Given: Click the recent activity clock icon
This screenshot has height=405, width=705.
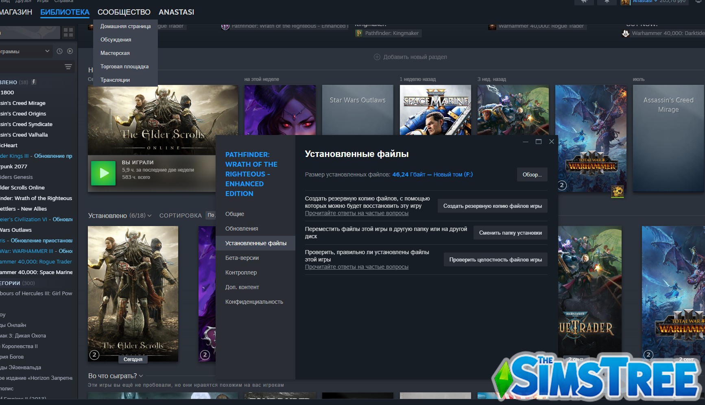Looking at the screenshot, I should [x=59, y=51].
